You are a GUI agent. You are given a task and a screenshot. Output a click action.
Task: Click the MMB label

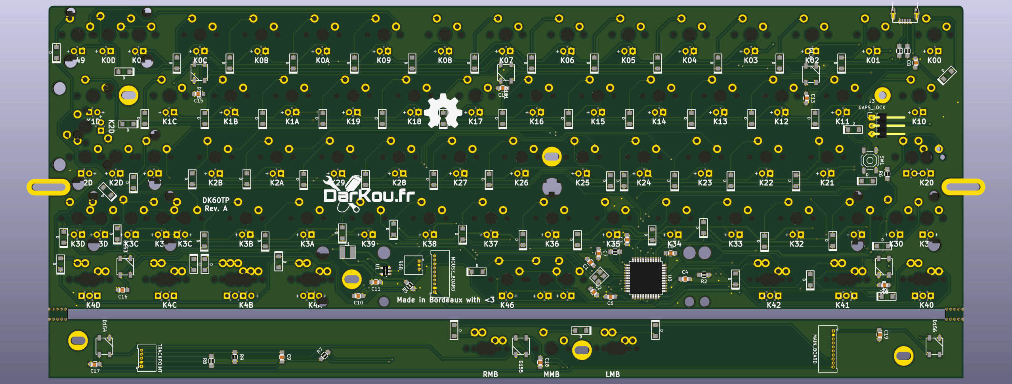(551, 374)
